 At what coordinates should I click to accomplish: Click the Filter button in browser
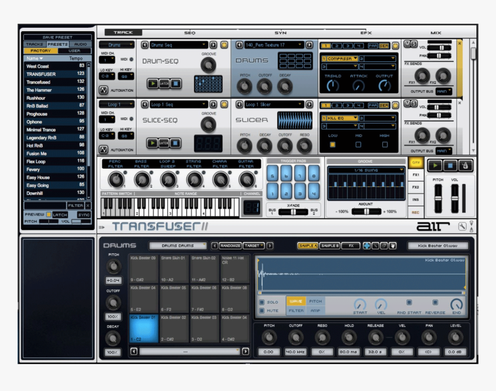pos(76,206)
